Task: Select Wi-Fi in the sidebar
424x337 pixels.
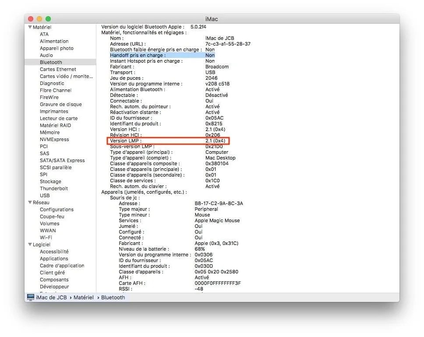Action: pos(46,238)
